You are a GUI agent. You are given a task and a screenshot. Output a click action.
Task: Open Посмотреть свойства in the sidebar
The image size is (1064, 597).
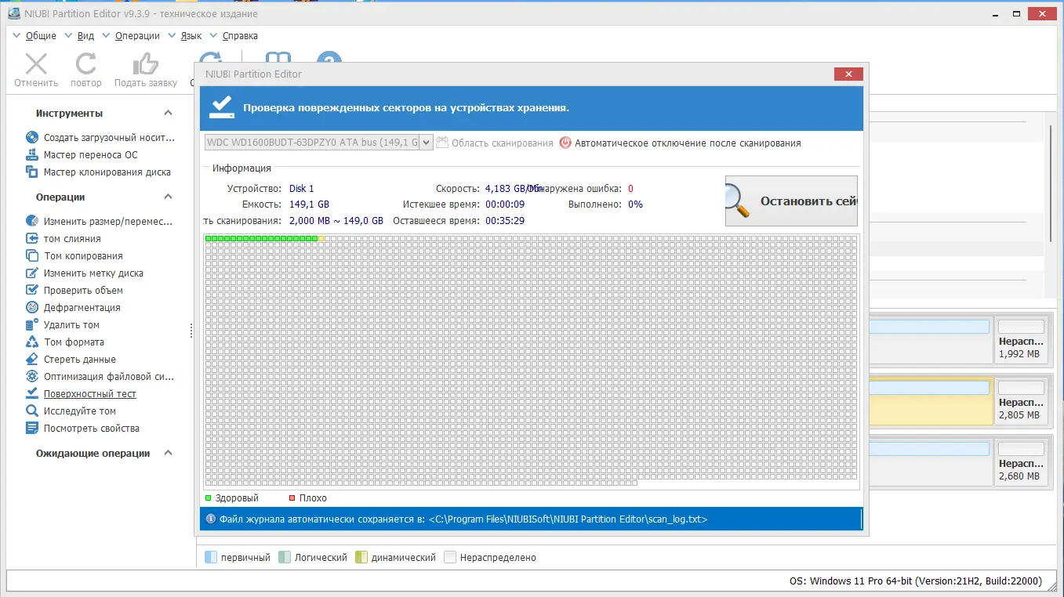click(x=82, y=428)
